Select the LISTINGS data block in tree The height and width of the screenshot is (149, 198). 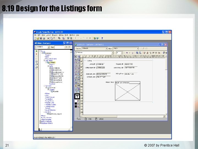52,62
